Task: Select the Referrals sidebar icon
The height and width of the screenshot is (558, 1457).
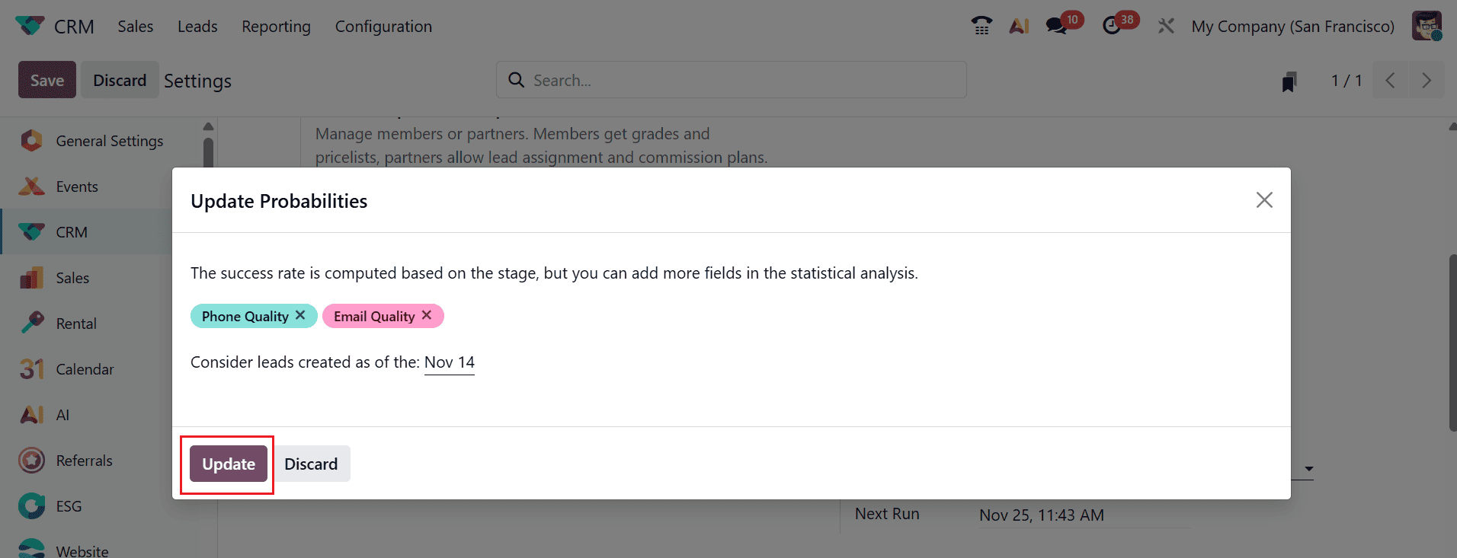Action: (31, 460)
